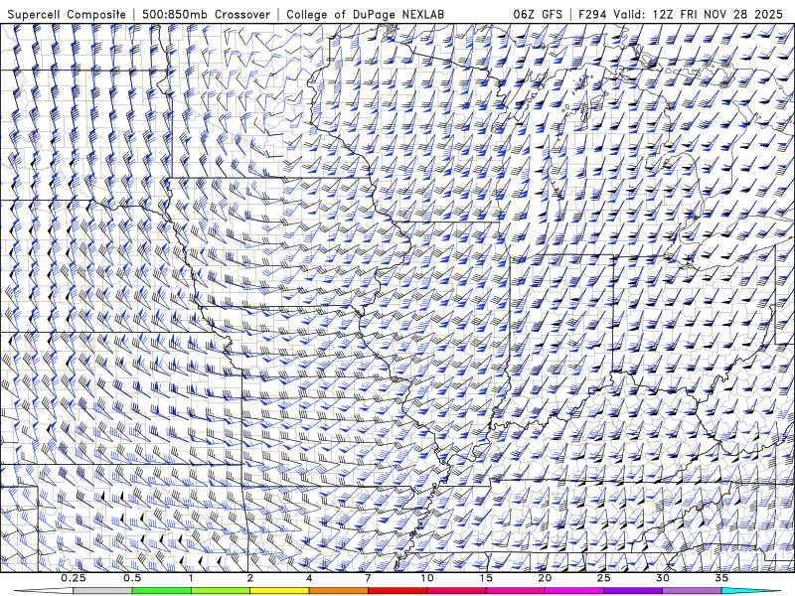The width and height of the screenshot is (795, 596).
Task: Click 'College of DuPage NEXLAB' header text
Action: (365, 15)
